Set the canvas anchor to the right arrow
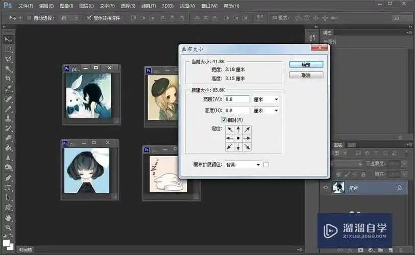 coord(247,138)
